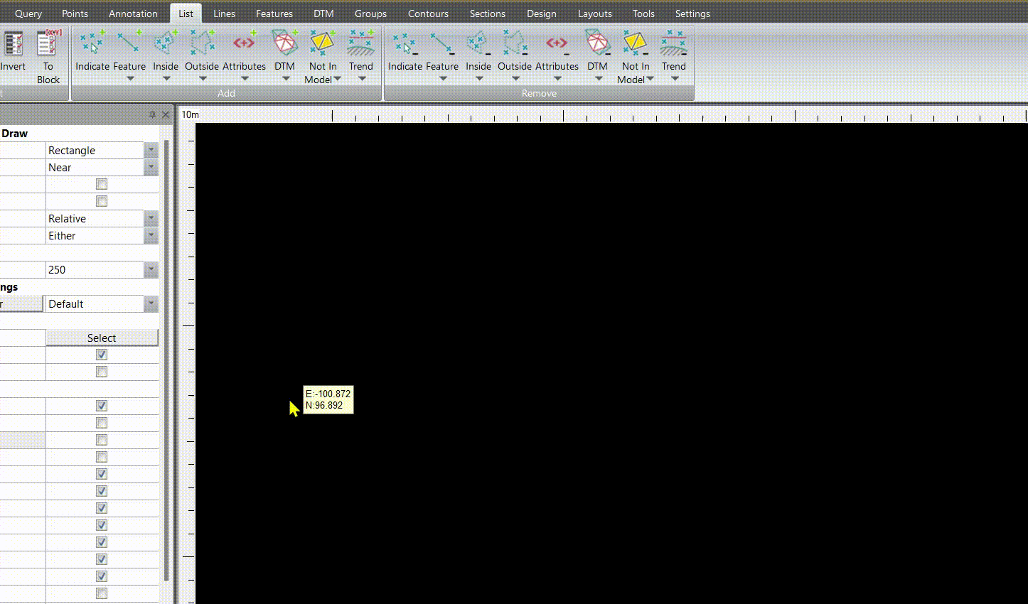Uncheck the second checkbox under Select
The height and width of the screenshot is (604, 1028).
[101, 371]
